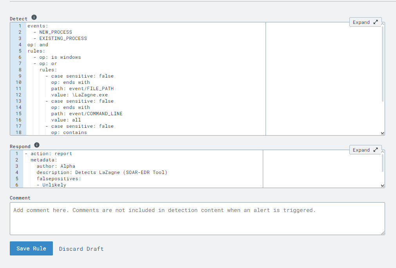Click the Discard Draft link
396x268 pixels.
tap(81, 249)
